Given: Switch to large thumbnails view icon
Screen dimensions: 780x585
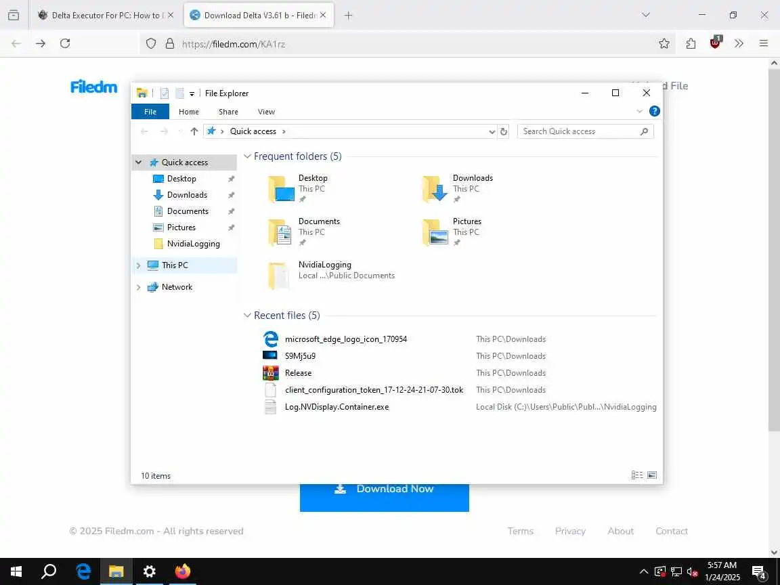Looking at the screenshot, I should (x=652, y=475).
